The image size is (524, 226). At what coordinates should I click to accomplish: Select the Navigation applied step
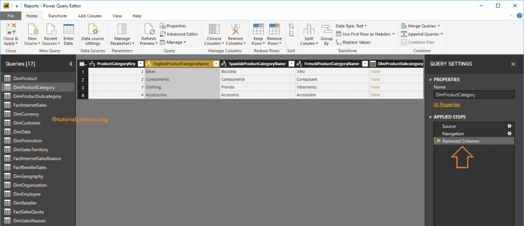point(473,134)
